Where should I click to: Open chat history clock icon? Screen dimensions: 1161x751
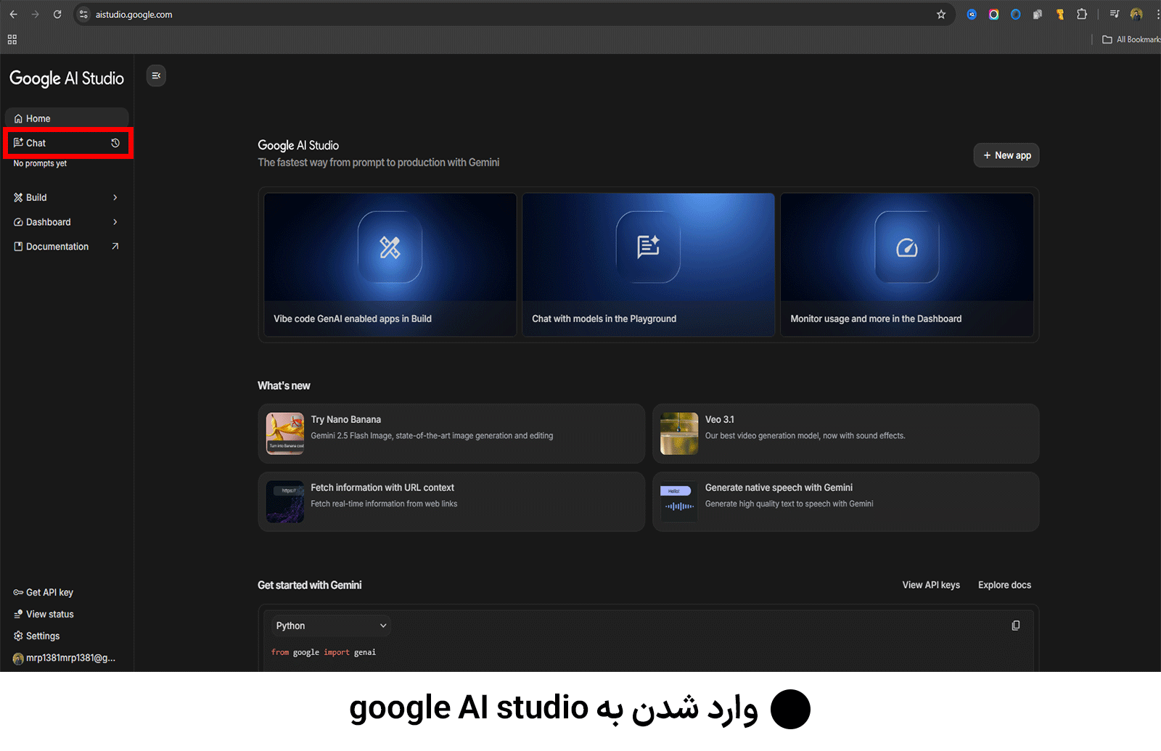(115, 143)
